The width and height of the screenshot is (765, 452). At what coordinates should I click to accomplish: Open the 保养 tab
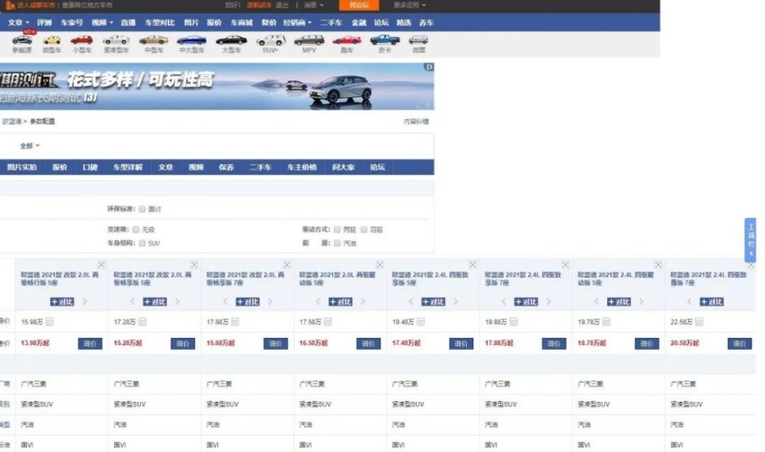[x=226, y=167]
